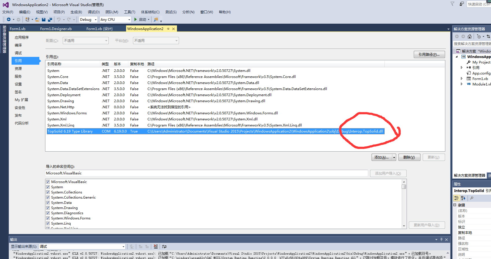
Task: Open the 文件(F) menu
Action: pyautogui.click(x=8, y=12)
